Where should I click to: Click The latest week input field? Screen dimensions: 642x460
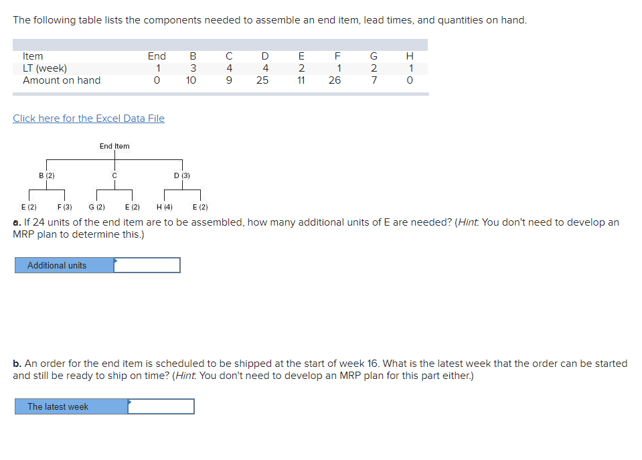tap(161, 406)
